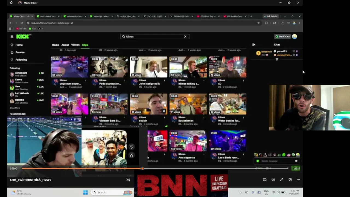
Task: Play the cookin clip thumbnail
Action: [x=148, y=104]
